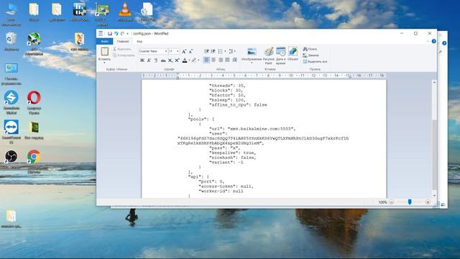The height and width of the screenshot is (259, 460).
Task: Click zoom out minus button in status bar
Action: pyautogui.click(x=391, y=202)
